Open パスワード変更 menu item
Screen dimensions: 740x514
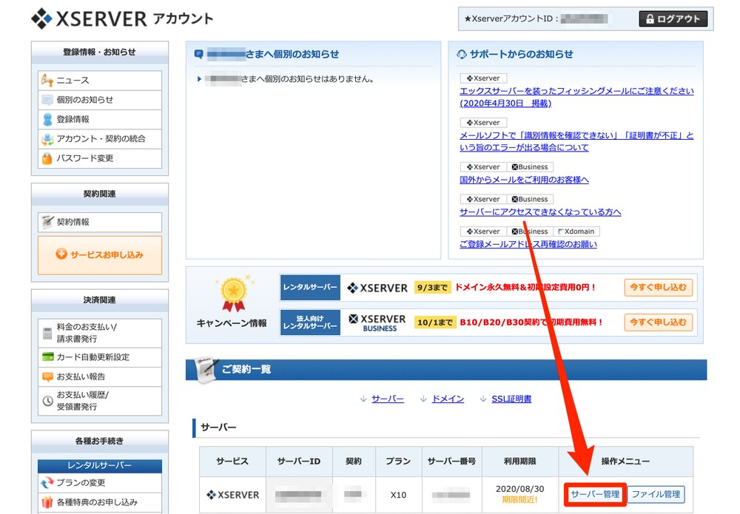pos(100,158)
